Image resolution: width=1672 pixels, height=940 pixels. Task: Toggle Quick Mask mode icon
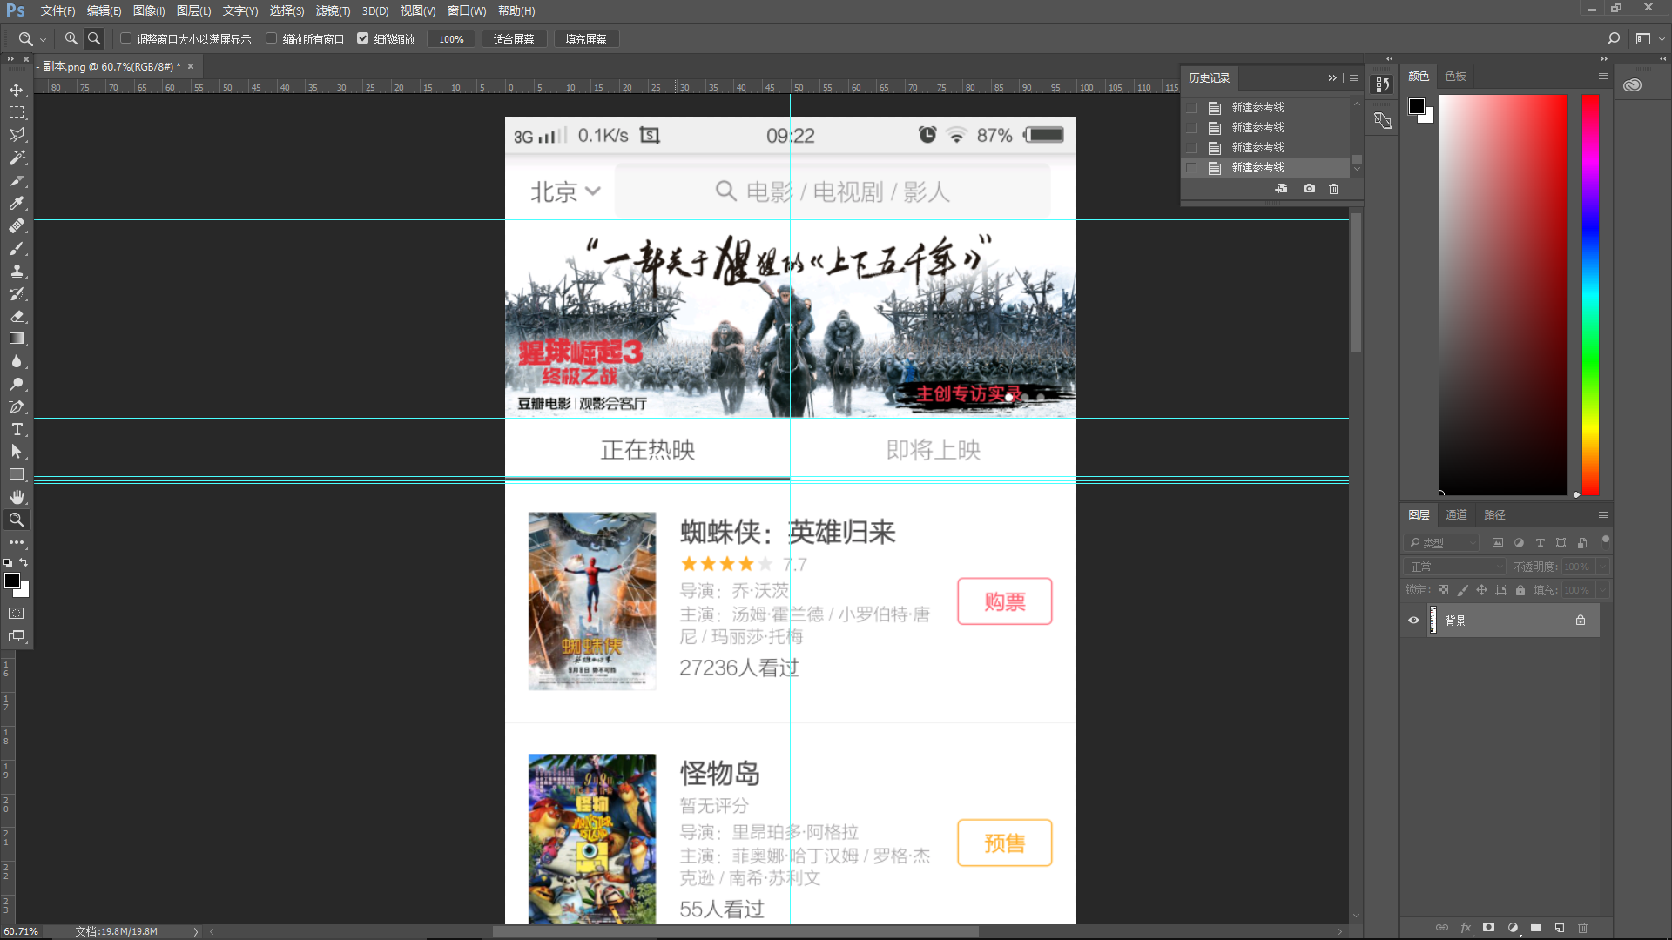click(x=17, y=614)
